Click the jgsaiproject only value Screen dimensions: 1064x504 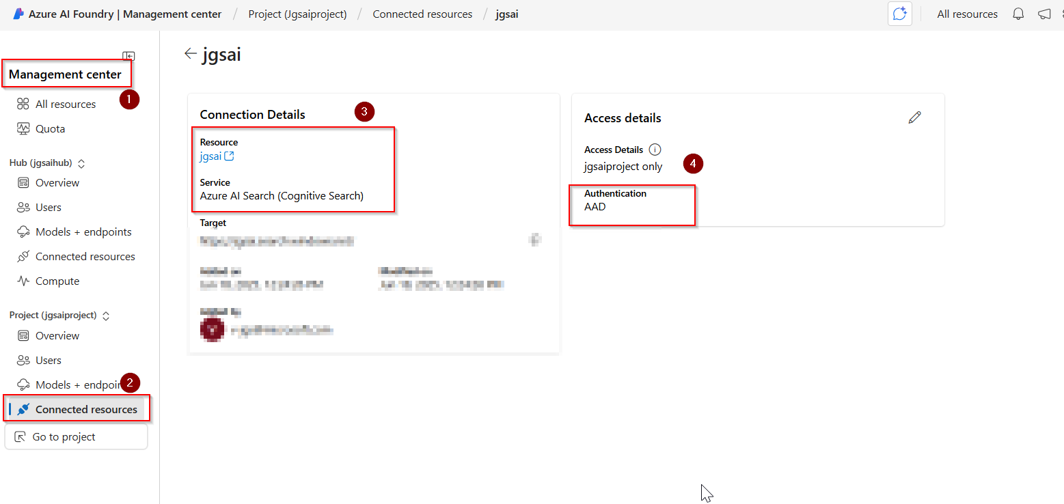[x=623, y=166]
